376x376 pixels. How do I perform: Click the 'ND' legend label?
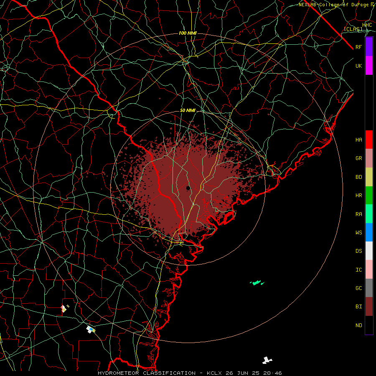[x=359, y=325]
